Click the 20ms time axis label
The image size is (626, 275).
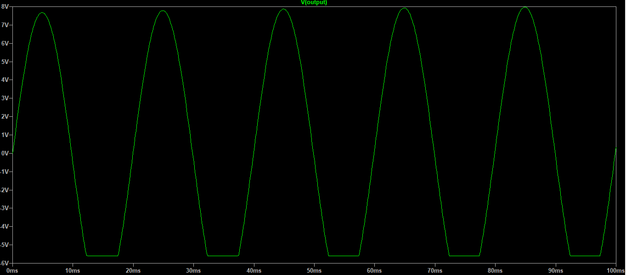(133, 270)
